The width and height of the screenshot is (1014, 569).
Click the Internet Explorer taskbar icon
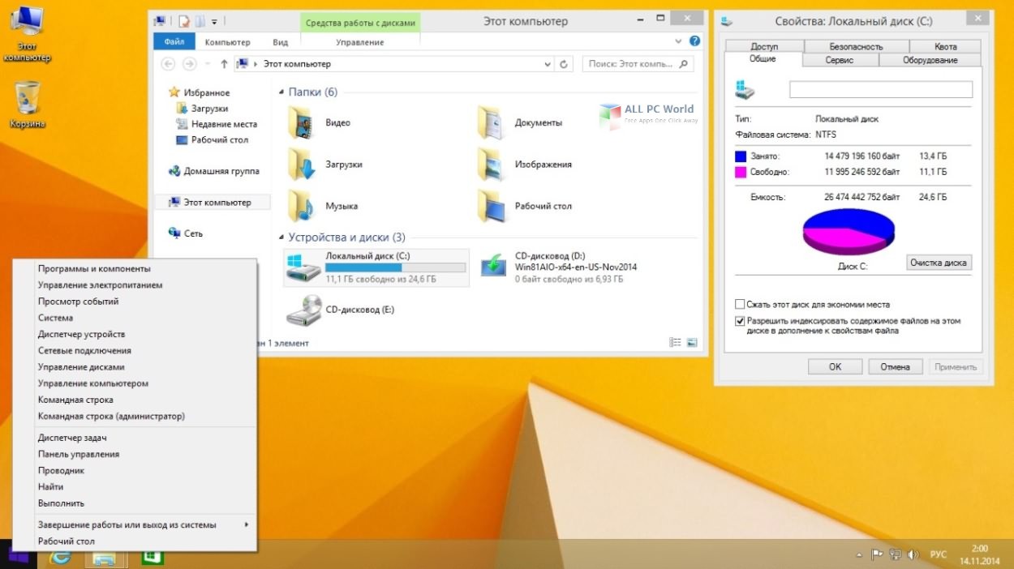pyautogui.click(x=61, y=557)
